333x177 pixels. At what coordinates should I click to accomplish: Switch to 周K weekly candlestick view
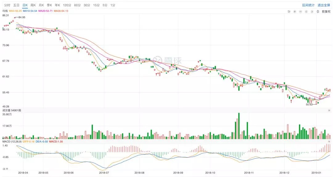pos(33,5)
